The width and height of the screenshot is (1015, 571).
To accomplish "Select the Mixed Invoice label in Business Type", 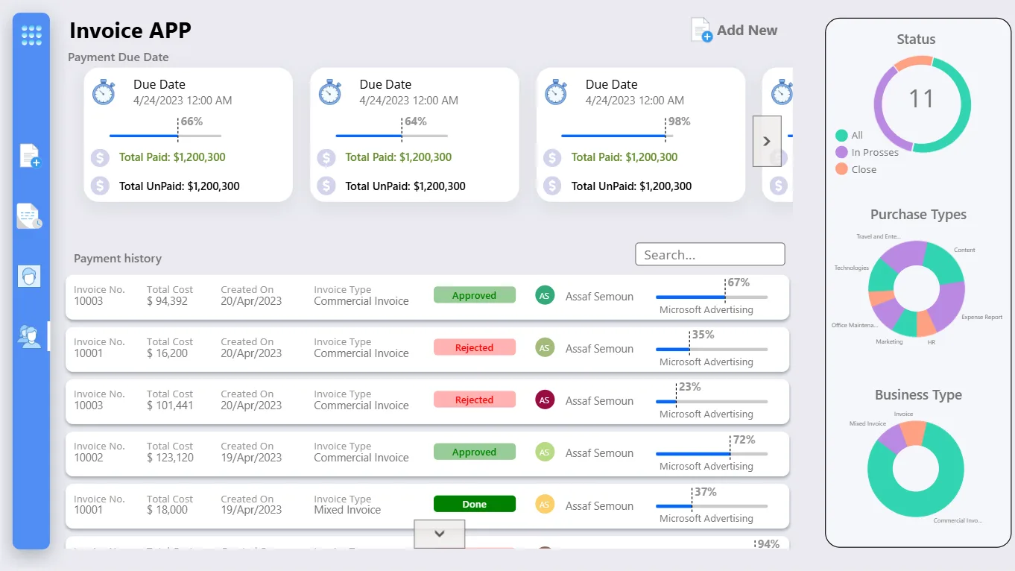I will (867, 423).
